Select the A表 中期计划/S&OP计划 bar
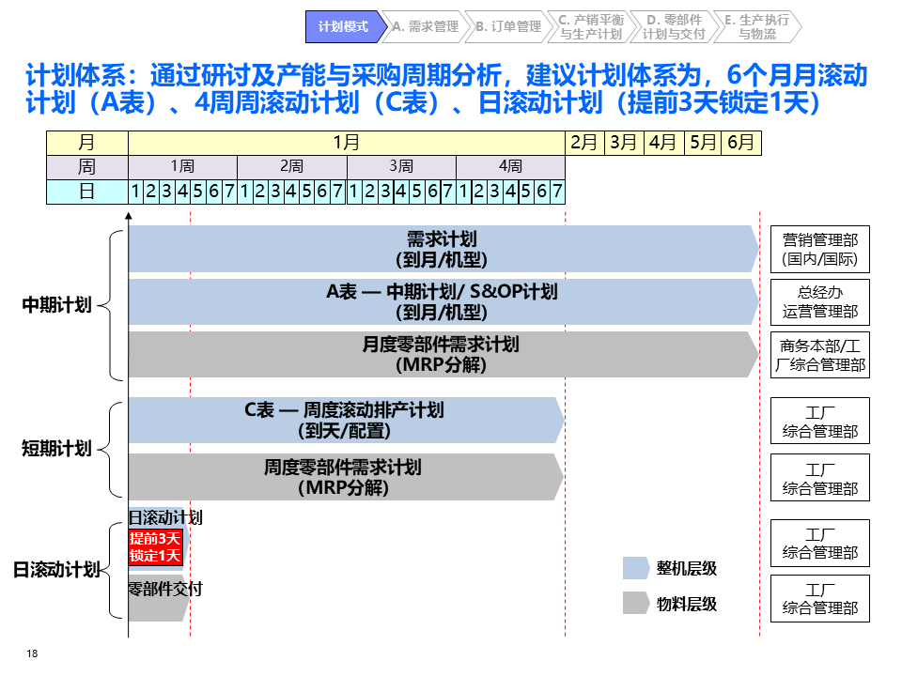Image resolution: width=902 pixels, height=676 pixels. coord(443,301)
